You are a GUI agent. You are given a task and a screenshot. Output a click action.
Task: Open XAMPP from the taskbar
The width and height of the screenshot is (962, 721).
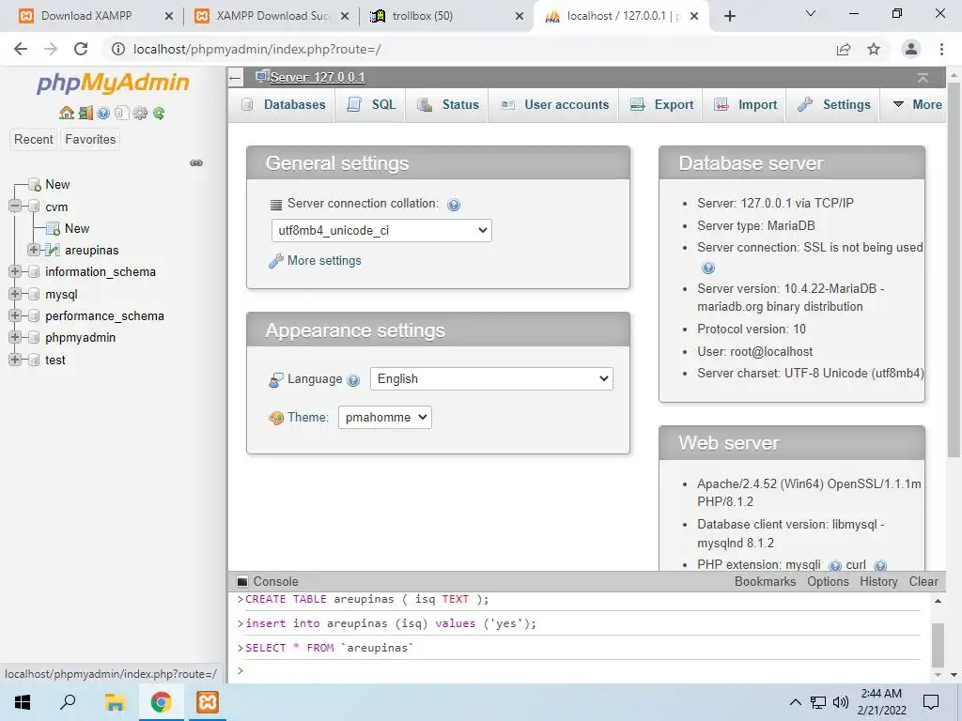tap(208, 702)
